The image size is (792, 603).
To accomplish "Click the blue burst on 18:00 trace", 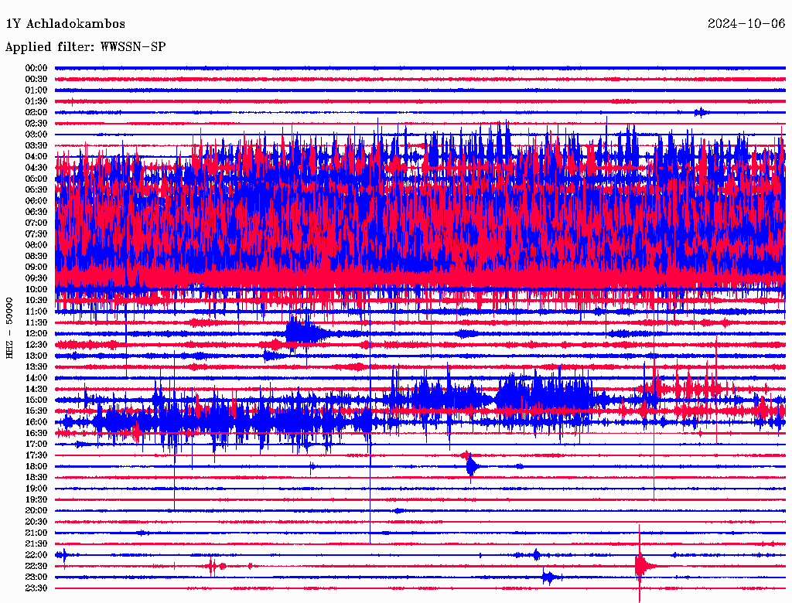I will 472,466.
